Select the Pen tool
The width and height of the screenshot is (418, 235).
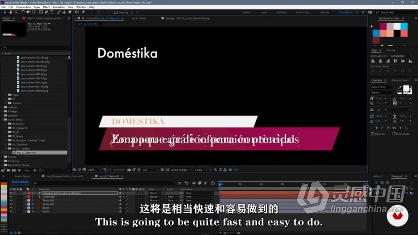(x=46, y=12)
